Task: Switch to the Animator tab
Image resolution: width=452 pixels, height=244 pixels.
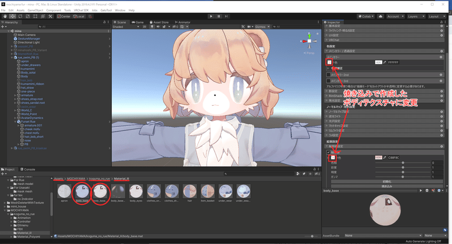Action: [x=182, y=22]
